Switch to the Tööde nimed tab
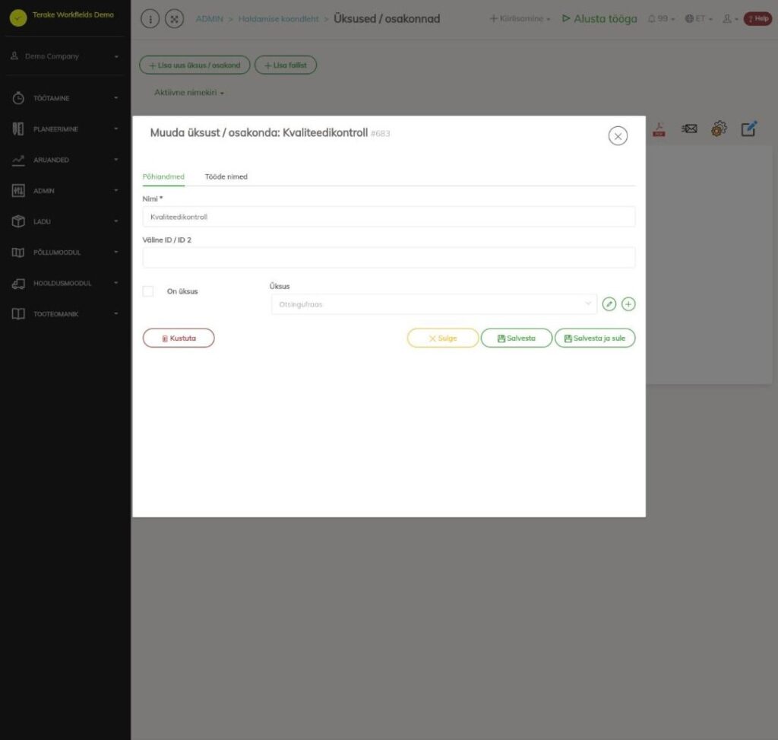The width and height of the screenshot is (778, 740). (226, 176)
